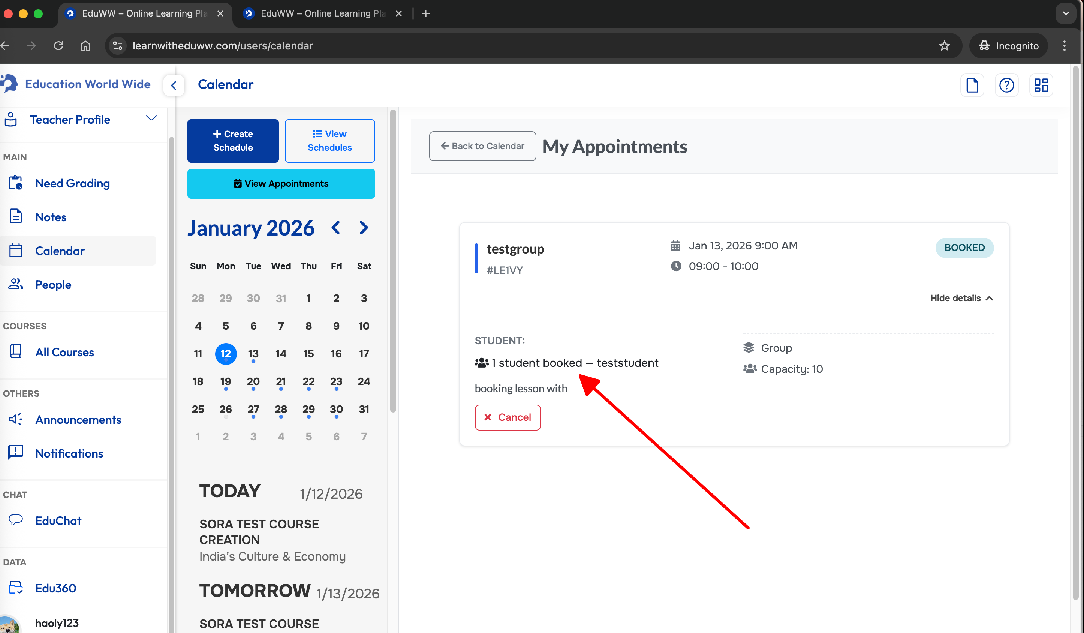Image resolution: width=1084 pixels, height=633 pixels.
Task: Go to next month in calendar
Action: click(364, 228)
